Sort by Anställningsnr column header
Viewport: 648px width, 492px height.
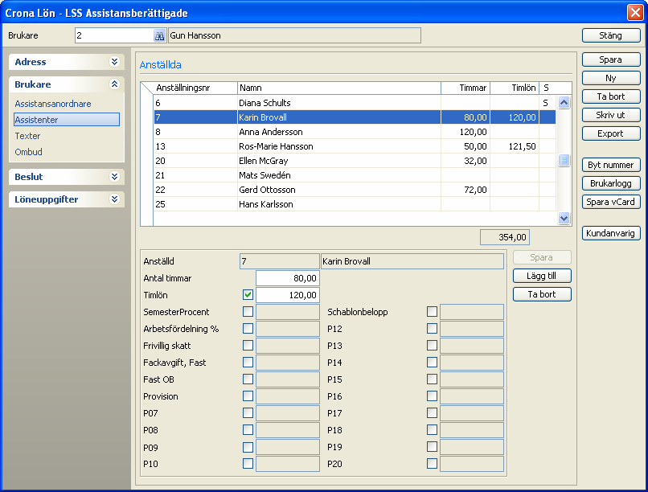pyautogui.click(x=195, y=88)
